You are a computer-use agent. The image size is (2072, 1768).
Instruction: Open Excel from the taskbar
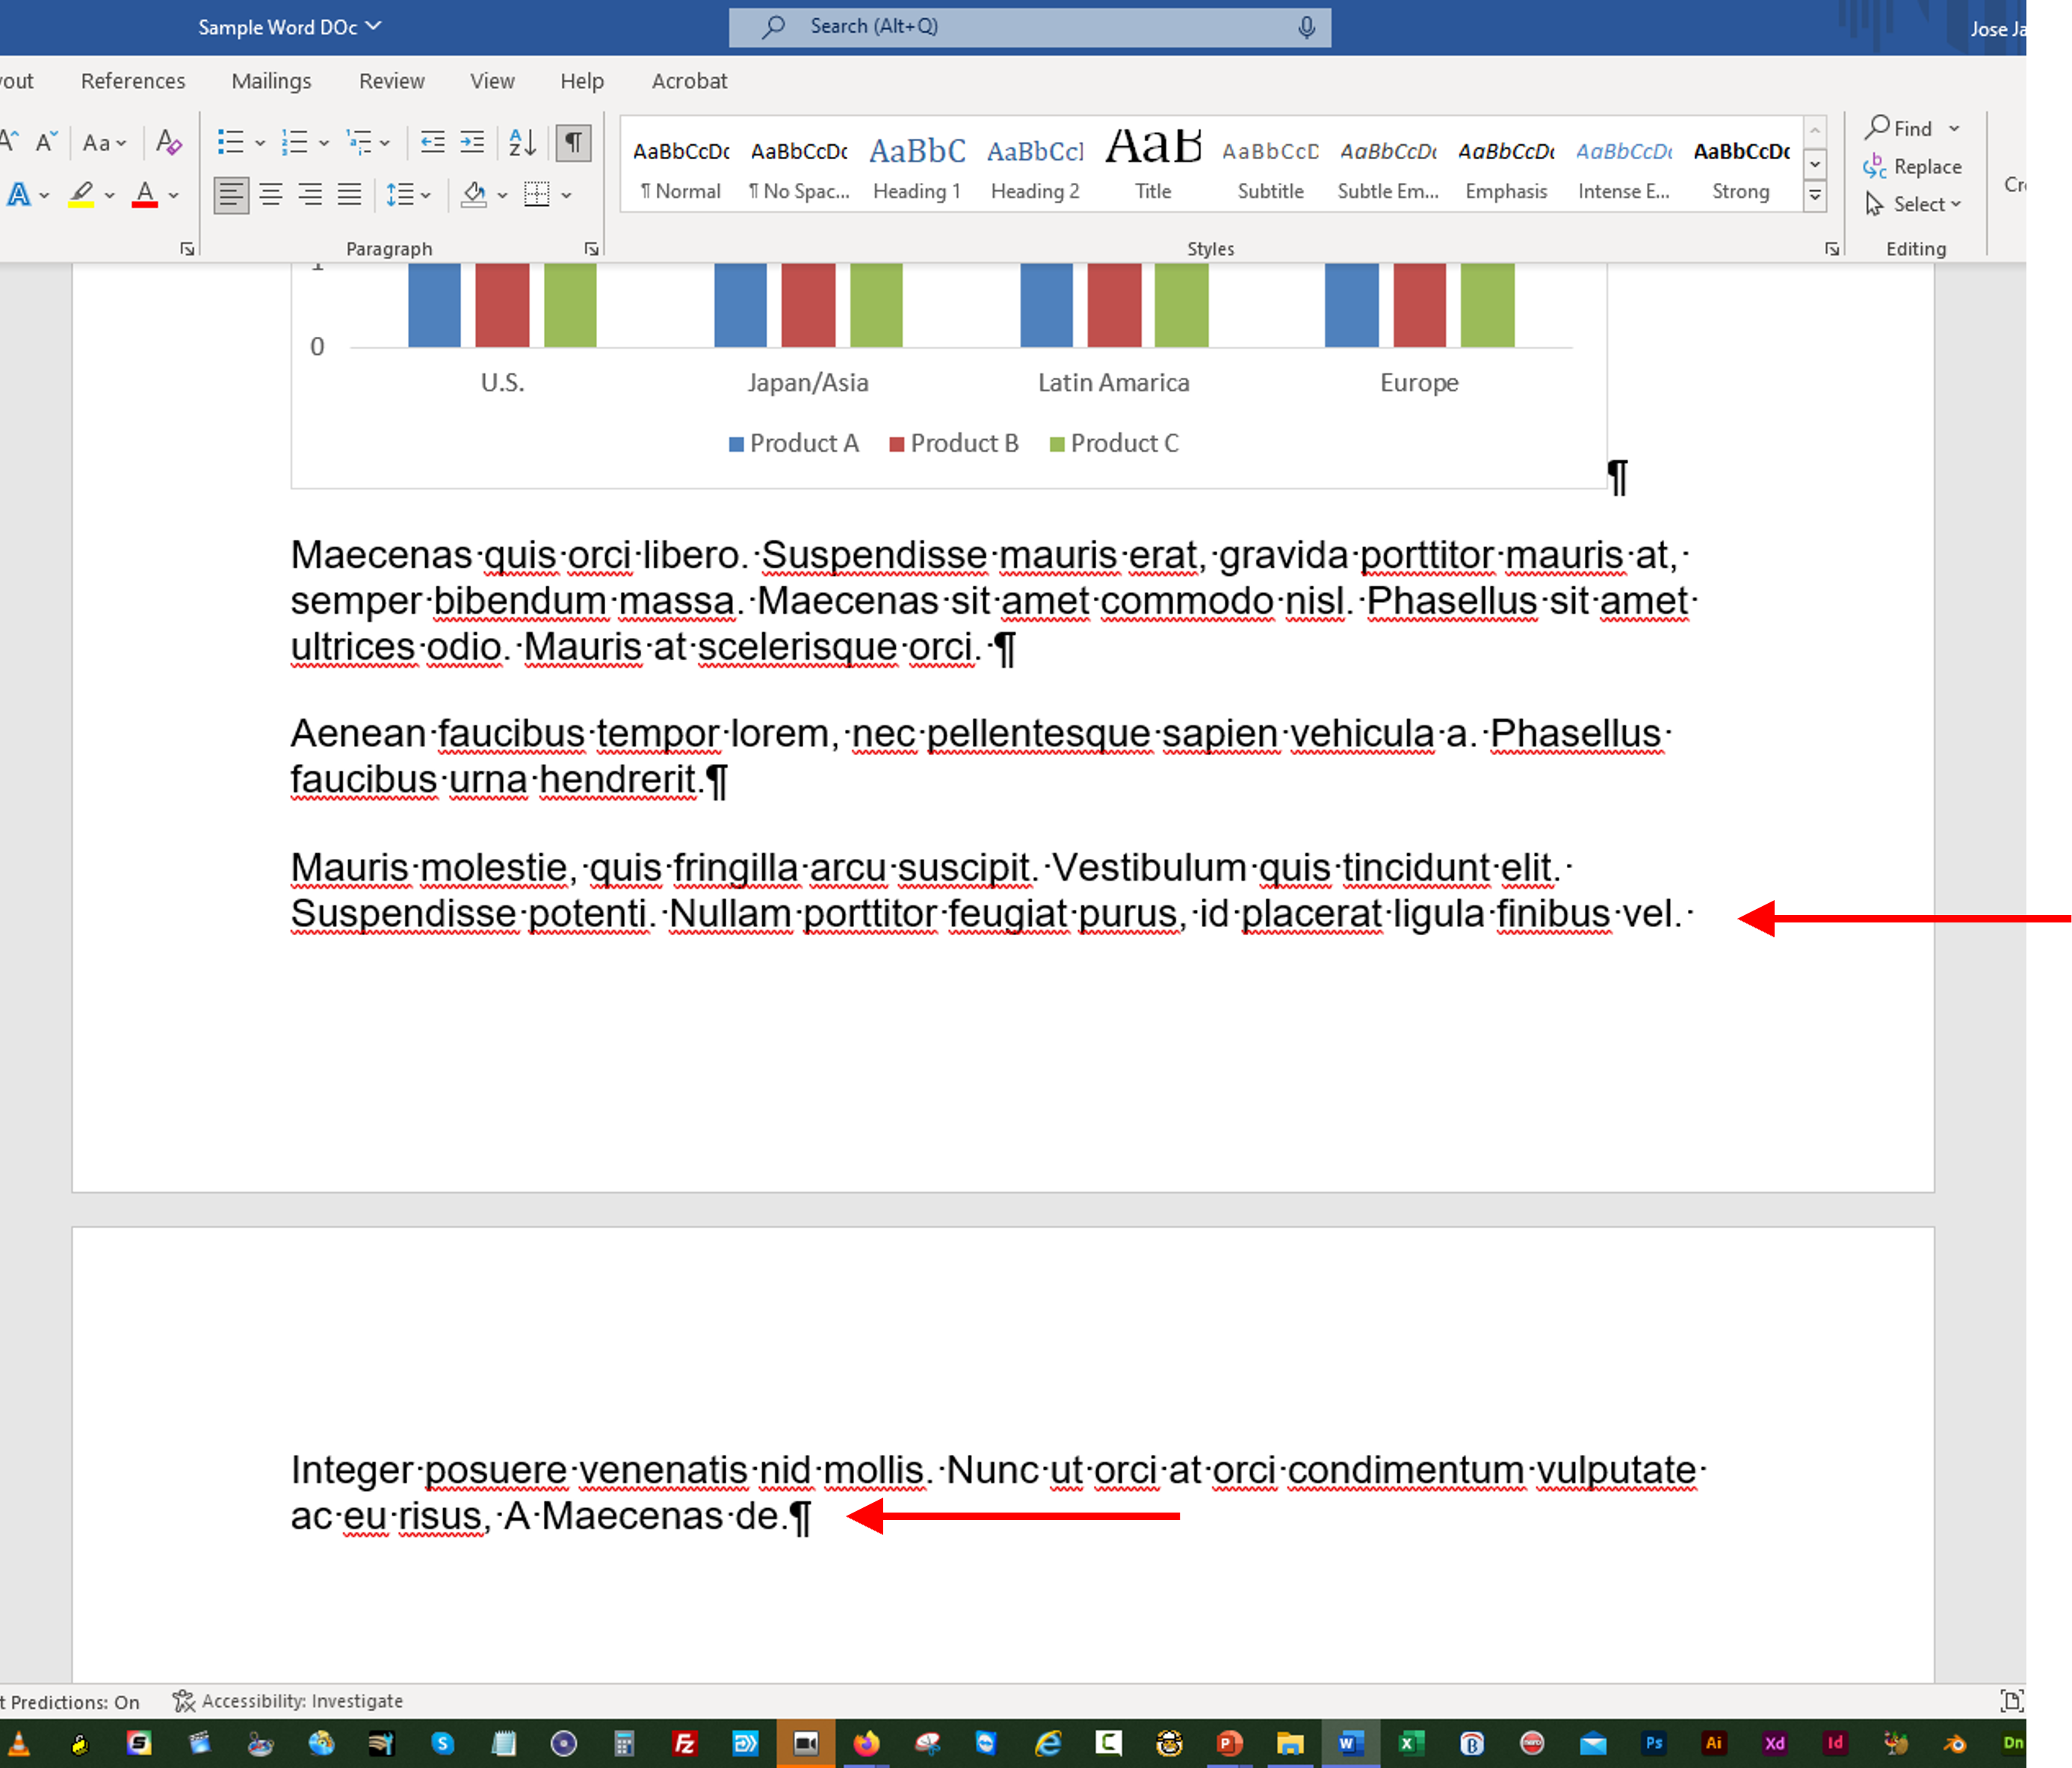(x=1410, y=1744)
